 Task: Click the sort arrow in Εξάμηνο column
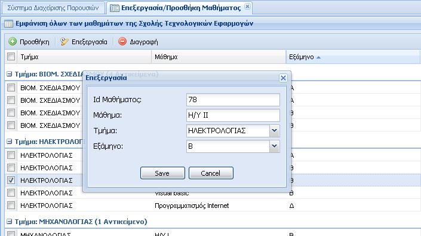click(x=318, y=57)
